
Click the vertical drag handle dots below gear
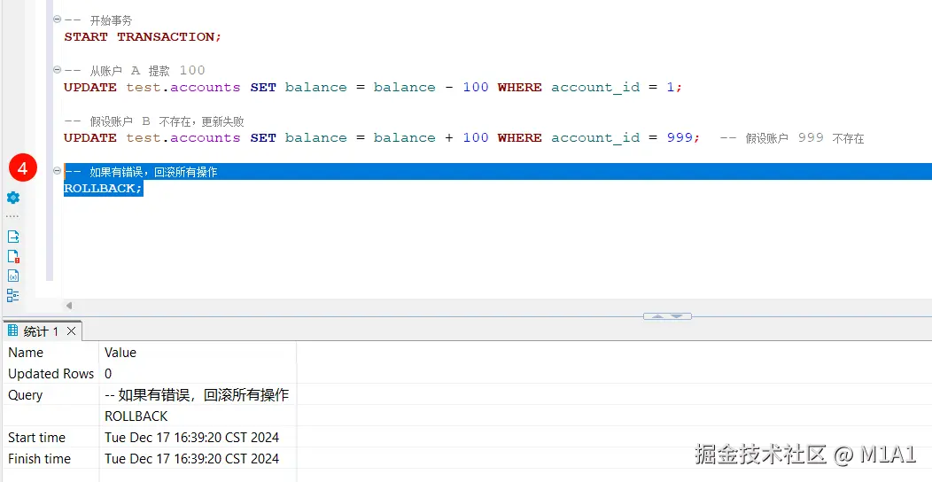point(12,217)
